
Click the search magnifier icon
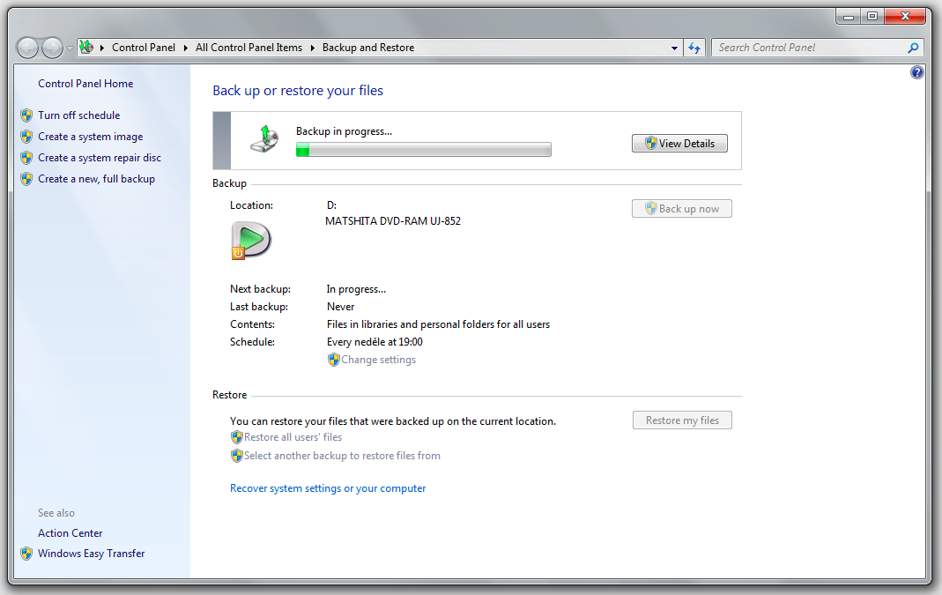coord(913,48)
